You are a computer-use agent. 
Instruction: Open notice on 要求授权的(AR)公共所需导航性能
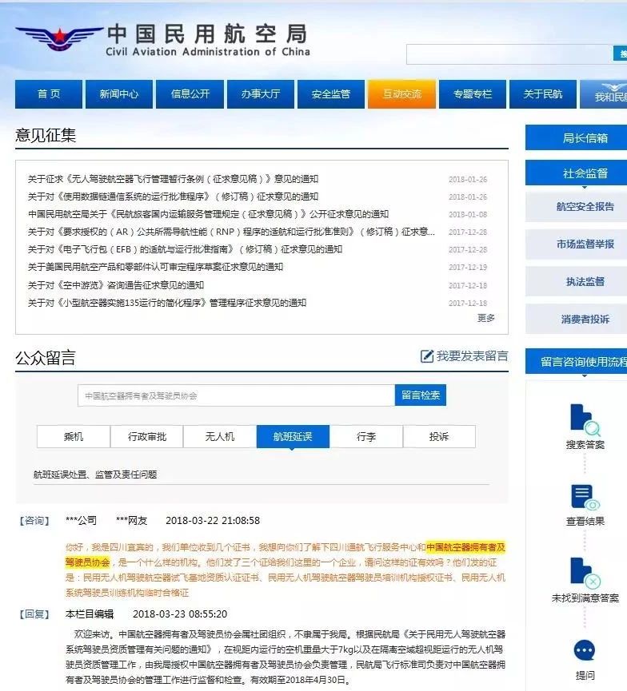click(x=231, y=232)
